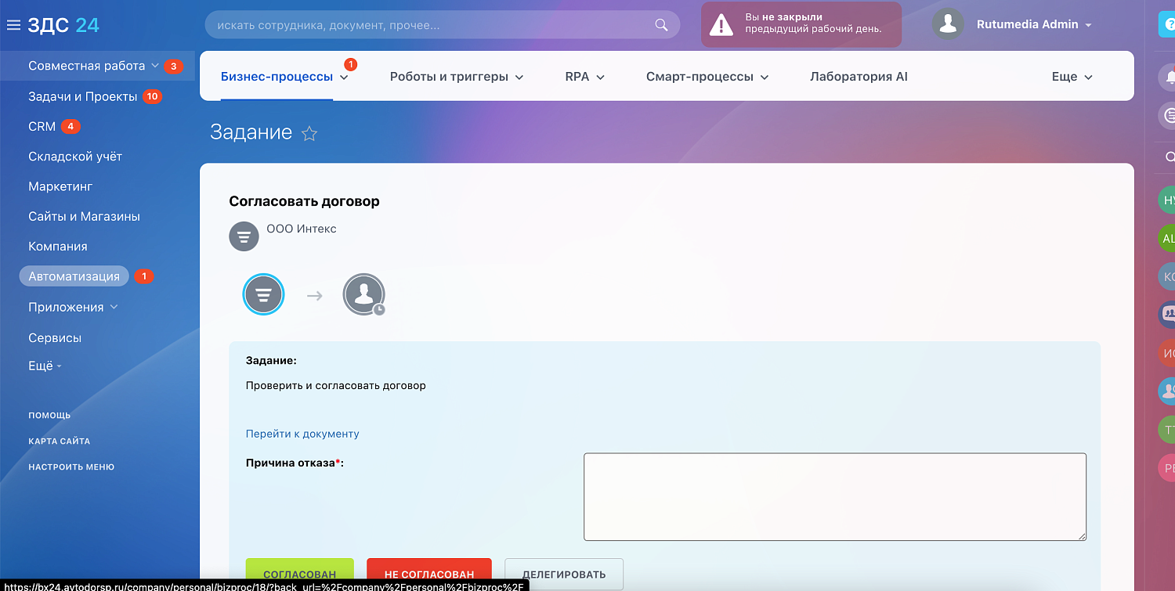Click the search magnifier in the top bar
This screenshot has width=1175, height=591.
click(660, 24)
